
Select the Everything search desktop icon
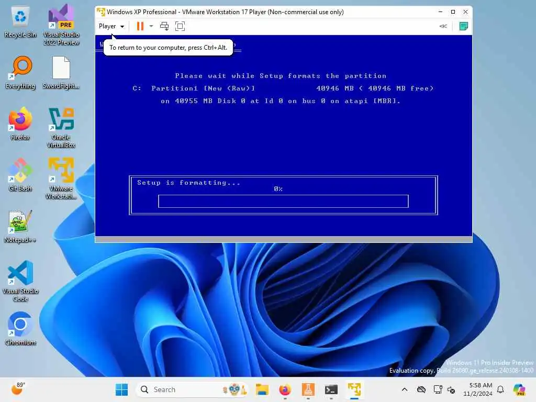point(20,73)
